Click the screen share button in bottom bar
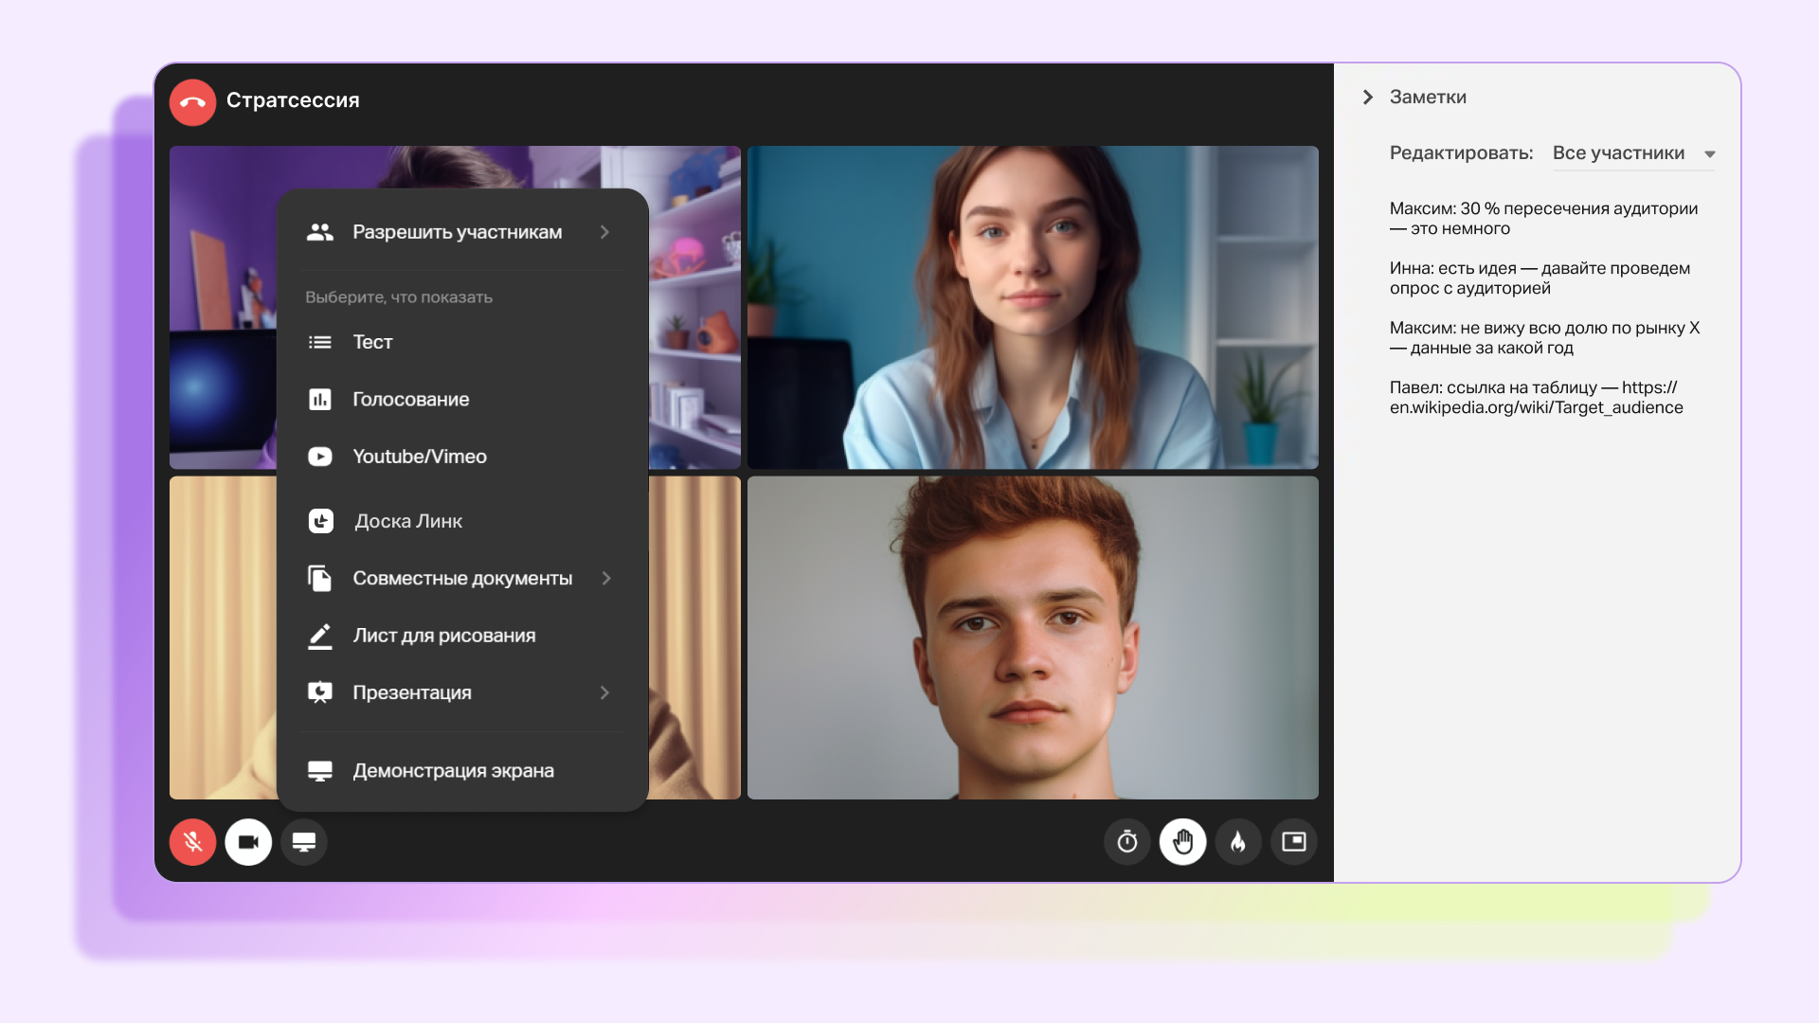 coord(304,841)
